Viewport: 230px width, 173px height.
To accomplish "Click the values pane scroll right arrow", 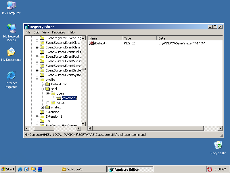I will (x=220, y=128).
